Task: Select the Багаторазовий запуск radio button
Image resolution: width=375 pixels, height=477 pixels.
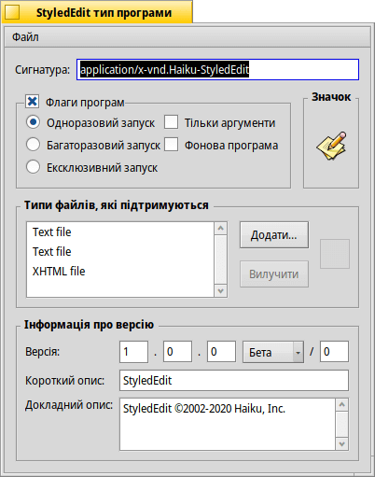Action: (33, 145)
